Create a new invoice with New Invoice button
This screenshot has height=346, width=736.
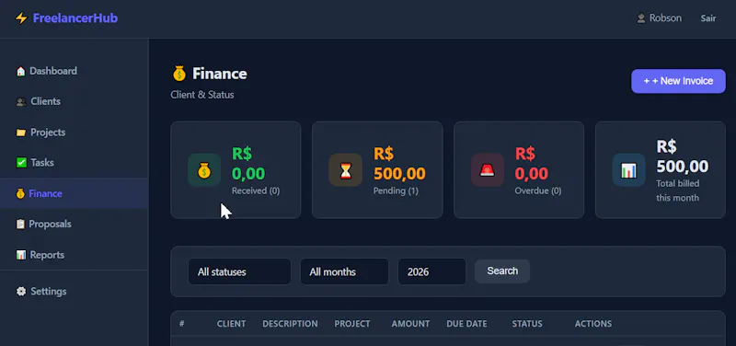tap(678, 81)
